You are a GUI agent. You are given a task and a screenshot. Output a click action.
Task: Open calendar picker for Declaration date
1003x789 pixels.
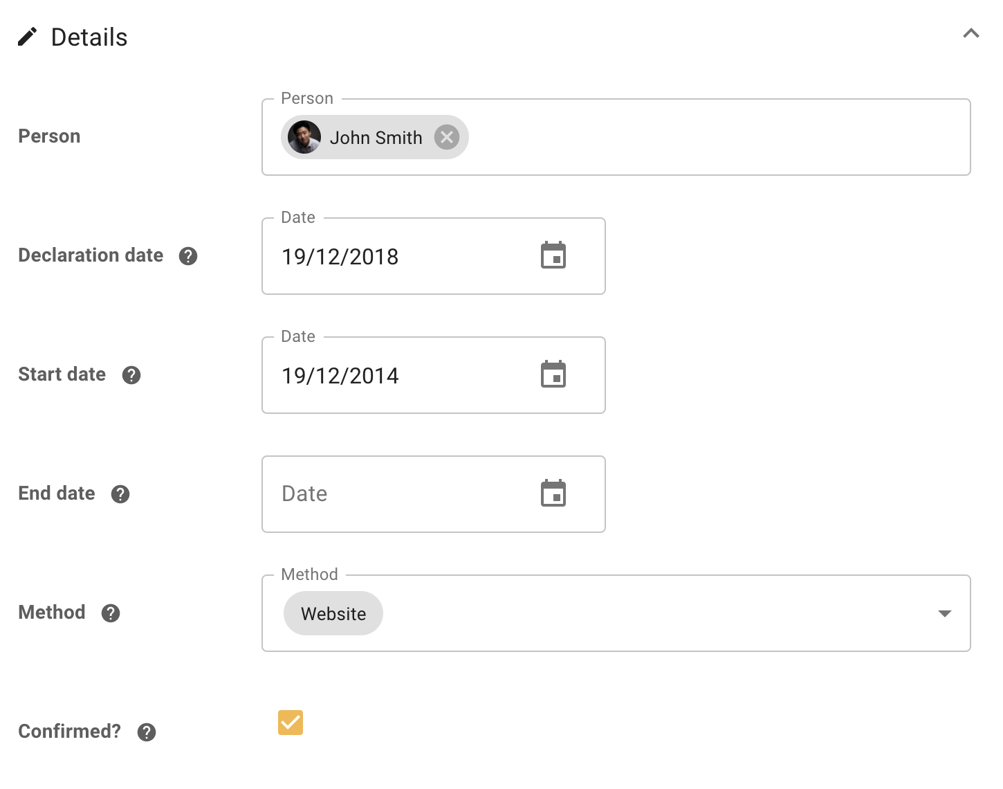point(553,256)
